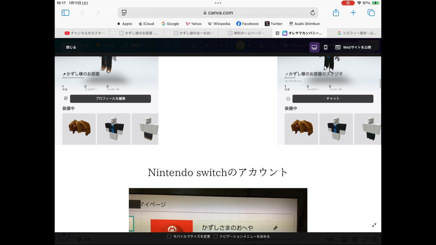
Task: Click 閉じる to exit preview
Action: coord(71,47)
